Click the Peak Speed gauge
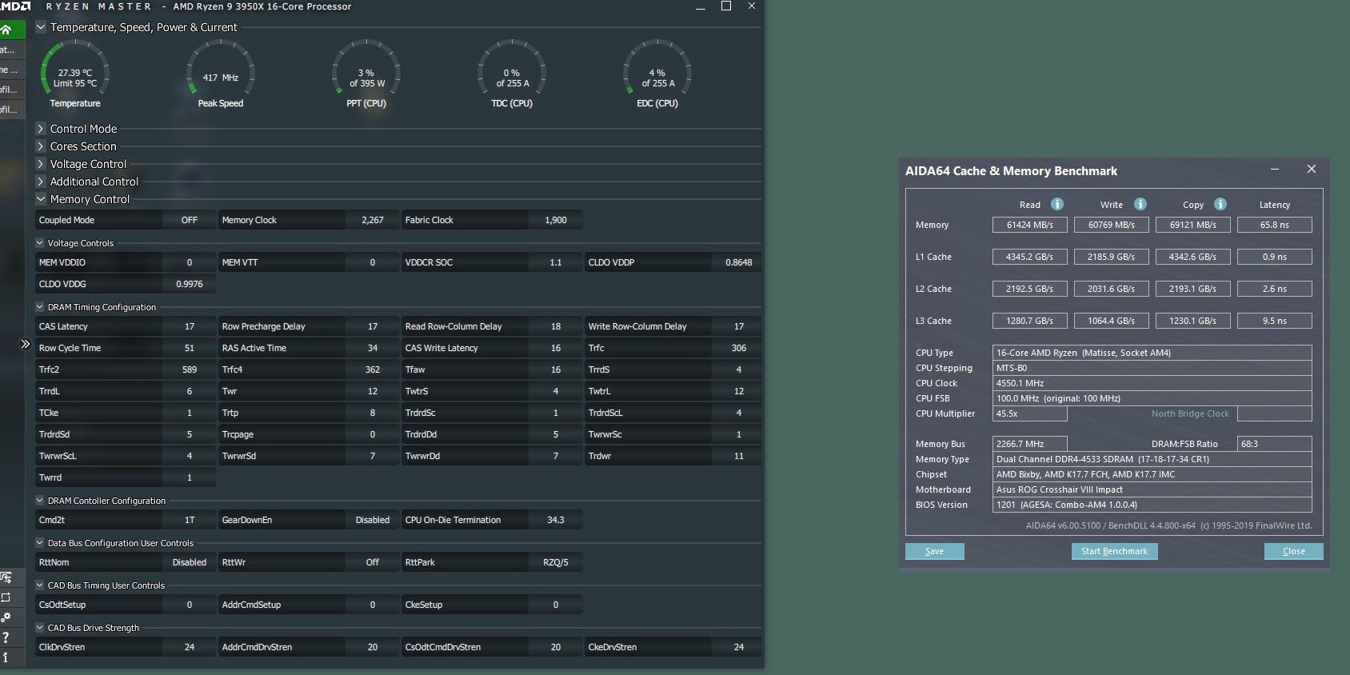The width and height of the screenshot is (1350, 675). [x=221, y=74]
